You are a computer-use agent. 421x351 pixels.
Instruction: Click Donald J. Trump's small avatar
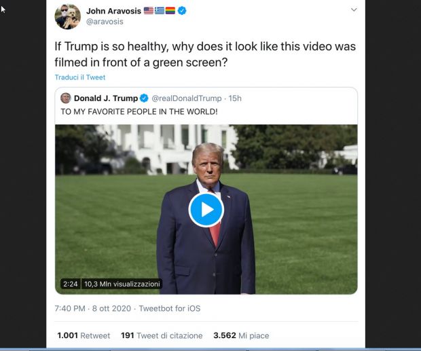click(65, 98)
